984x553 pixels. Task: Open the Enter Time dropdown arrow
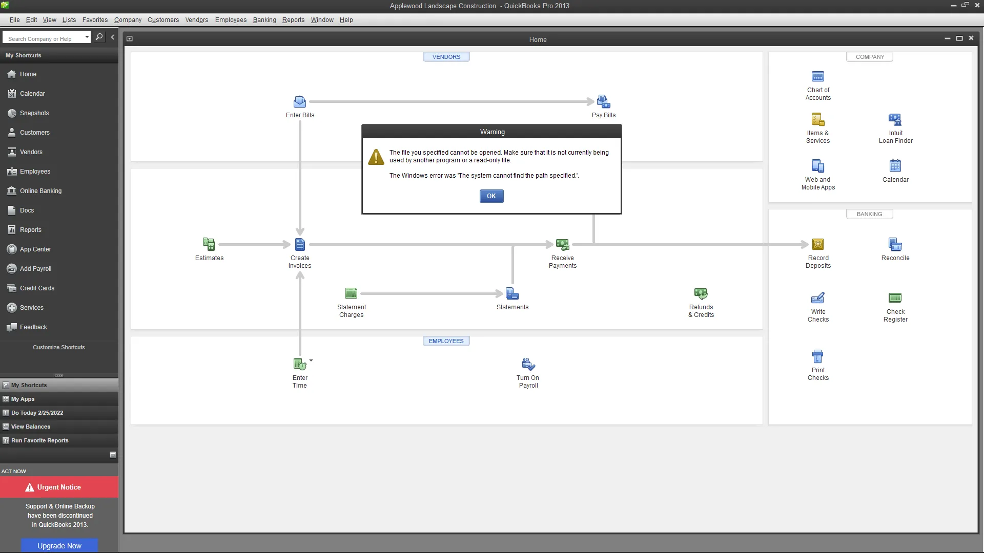tap(311, 360)
